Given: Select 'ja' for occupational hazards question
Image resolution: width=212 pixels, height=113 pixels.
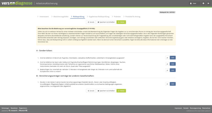Looking at the screenshot, I should coord(167,58).
